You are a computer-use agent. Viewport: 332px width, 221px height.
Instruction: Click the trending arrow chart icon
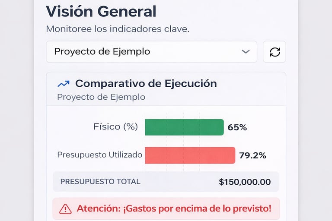pyautogui.click(x=63, y=84)
